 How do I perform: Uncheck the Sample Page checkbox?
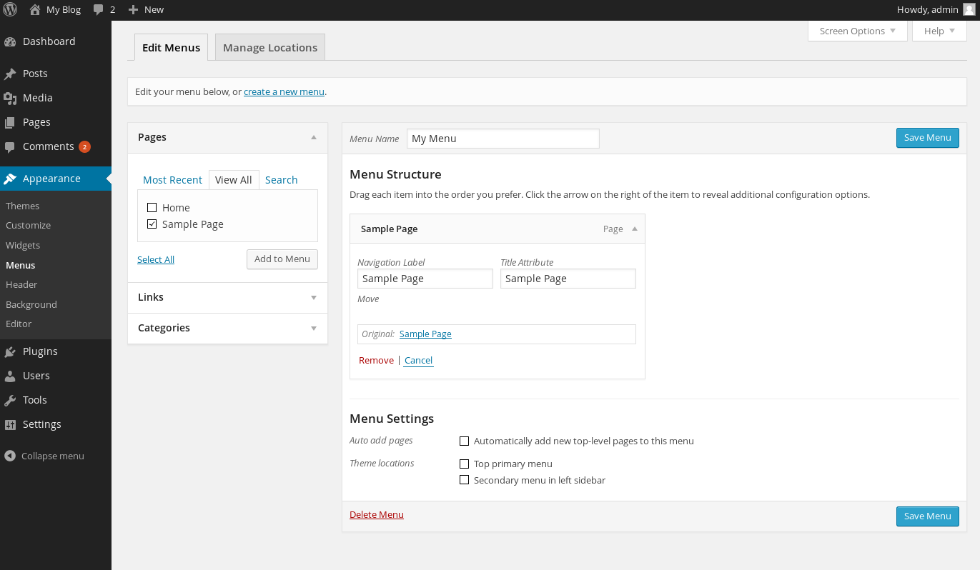tap(152, 224)
